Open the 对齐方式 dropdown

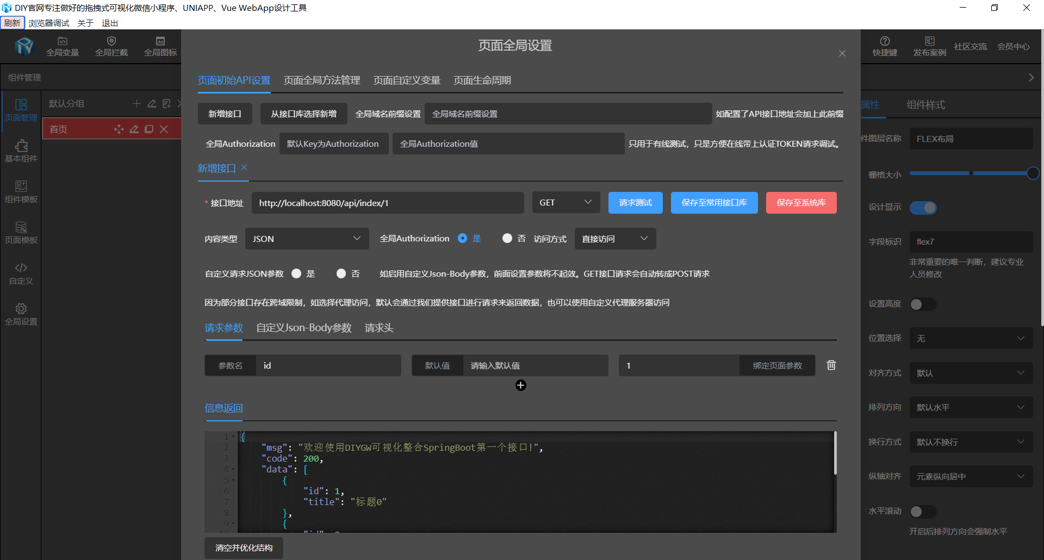(x=971, y=373)
